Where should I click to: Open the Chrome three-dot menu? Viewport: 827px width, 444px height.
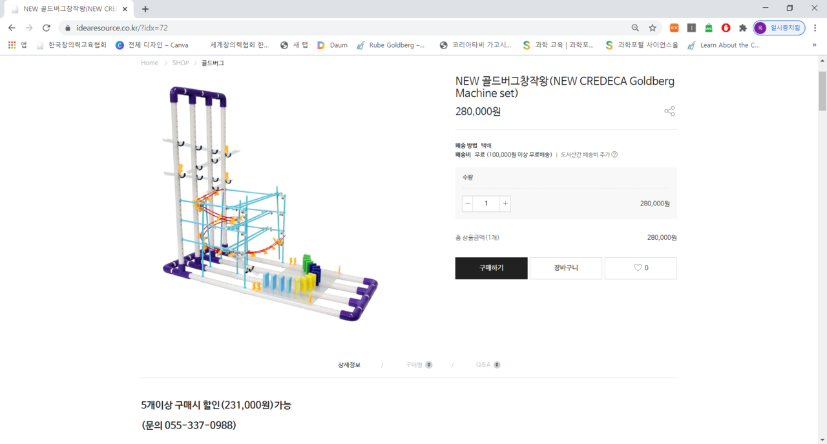(x=815, y=28)
